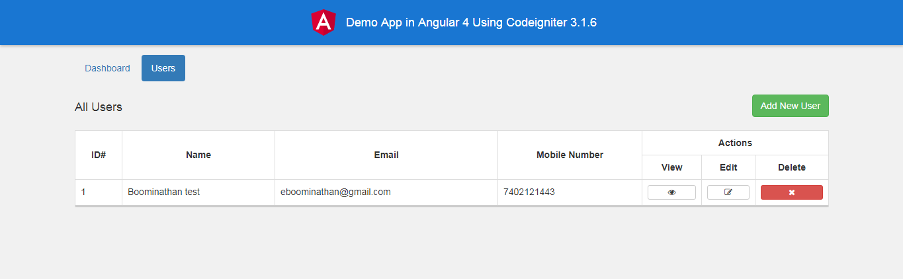Select the 7402121443 mobile number cell
Image resolution: width=903 pixels, height=279 pixels.
click(529, 192)
